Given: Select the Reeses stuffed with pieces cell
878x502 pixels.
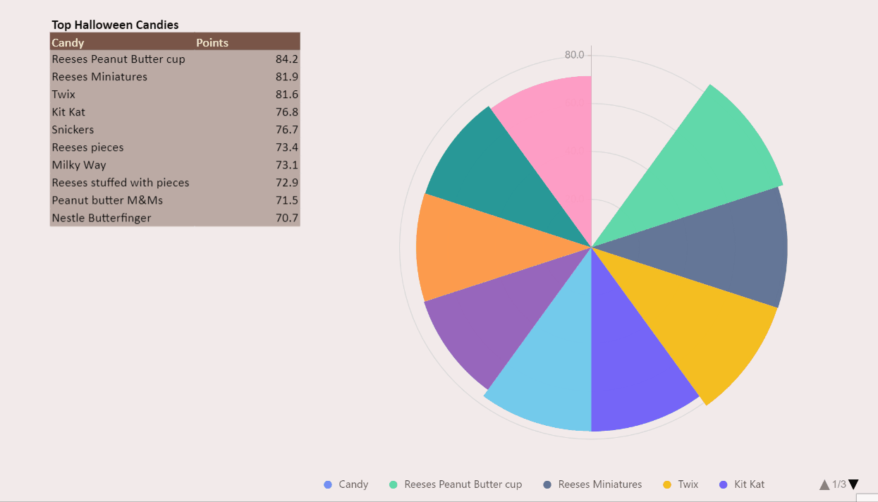Looking at the screenshot, I should point(121,183).
